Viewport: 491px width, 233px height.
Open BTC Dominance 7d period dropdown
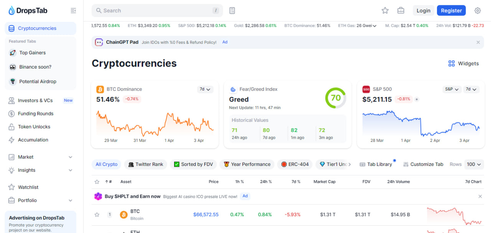(x=205, y=89)
